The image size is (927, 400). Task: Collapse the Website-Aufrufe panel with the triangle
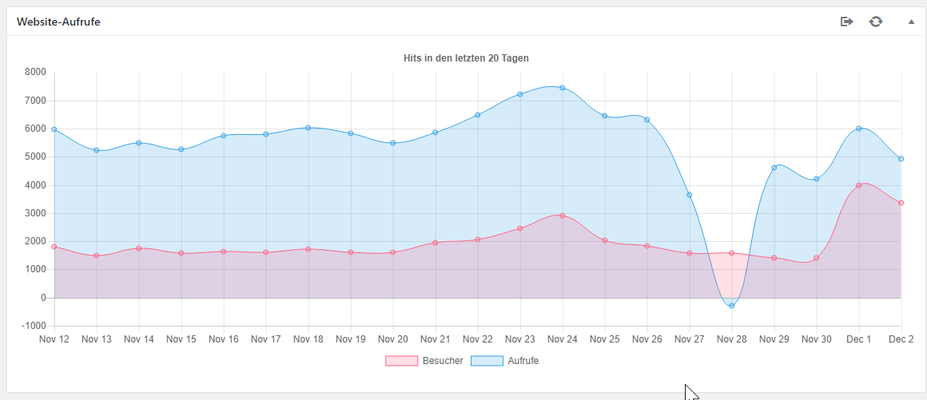[x=911, y=22]
